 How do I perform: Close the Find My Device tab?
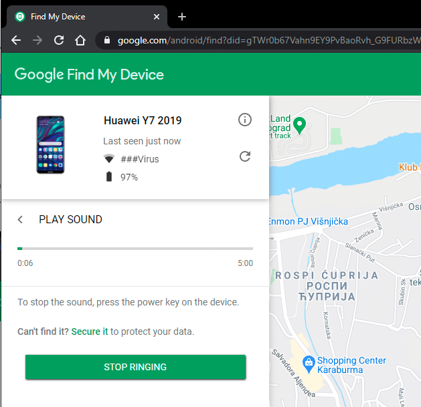(x=157, y=17)
